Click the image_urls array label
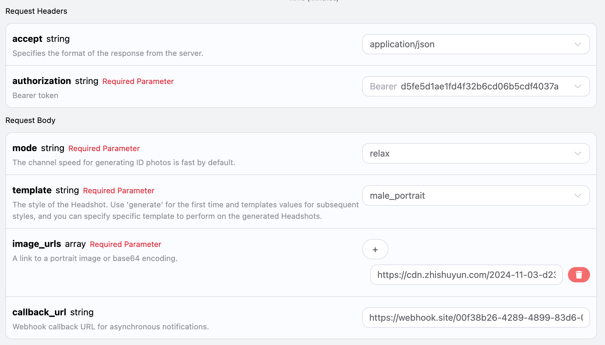 click(36, 244)
